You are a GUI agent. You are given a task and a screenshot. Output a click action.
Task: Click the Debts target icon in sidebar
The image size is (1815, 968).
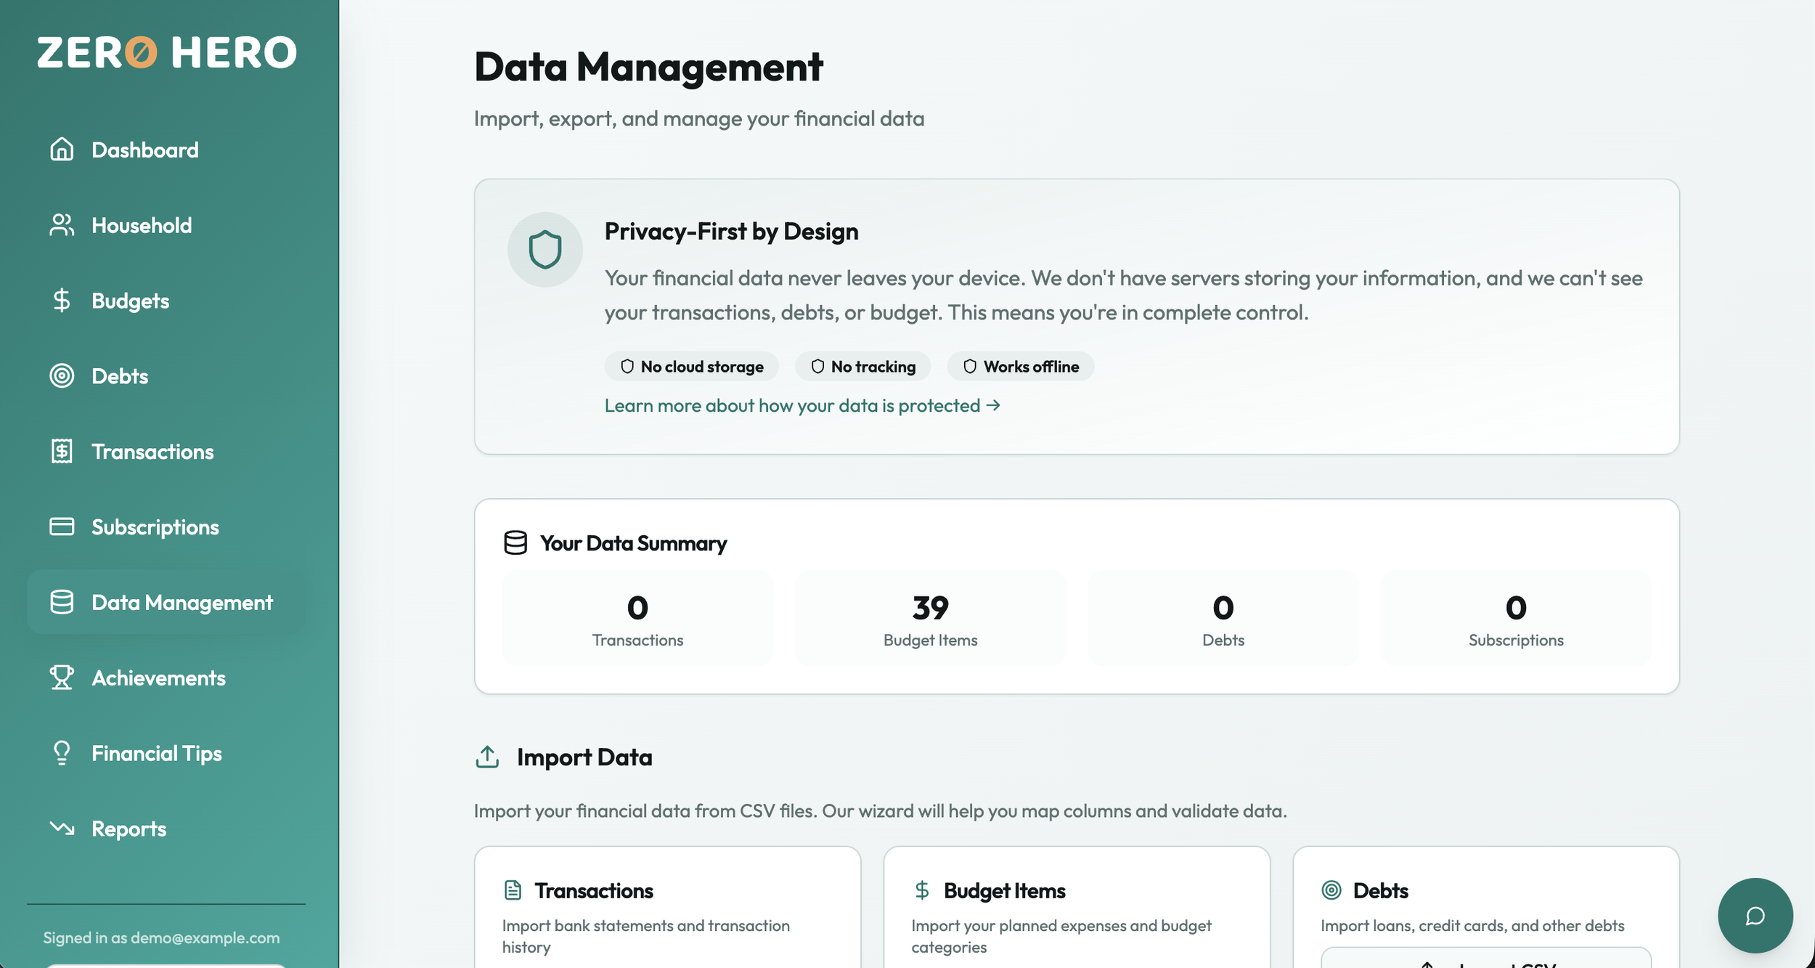click(62, 376)
